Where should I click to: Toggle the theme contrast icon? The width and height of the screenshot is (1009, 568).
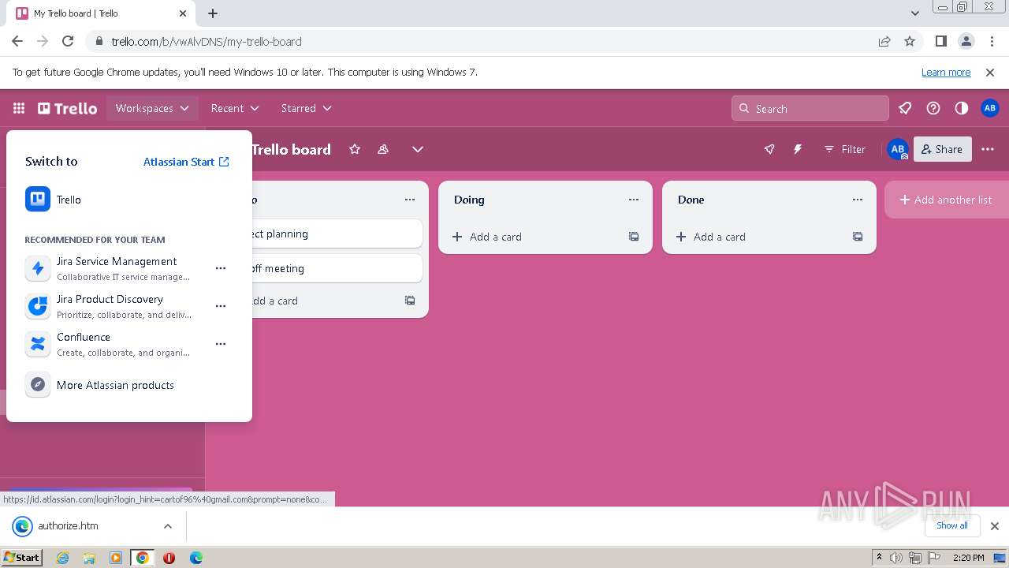click(x=962, y=108)
